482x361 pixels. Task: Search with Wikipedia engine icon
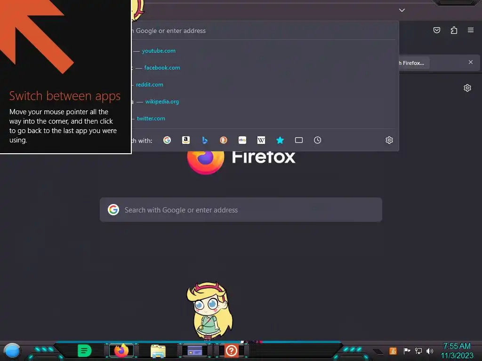(261, 140)
